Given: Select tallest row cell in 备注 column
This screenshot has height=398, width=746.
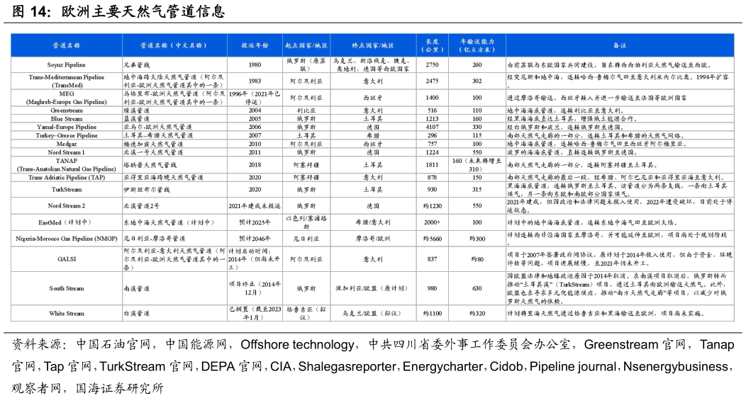Looking at the screenshot, I should (620, 288).
